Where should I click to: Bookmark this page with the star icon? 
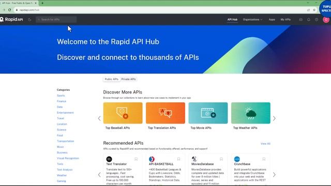(x=314, y=10)
